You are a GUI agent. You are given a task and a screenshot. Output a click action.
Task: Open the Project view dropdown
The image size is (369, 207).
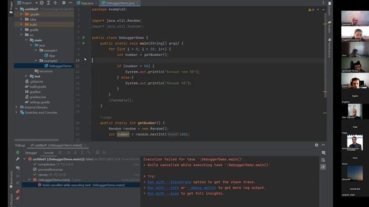click(36, 3)
